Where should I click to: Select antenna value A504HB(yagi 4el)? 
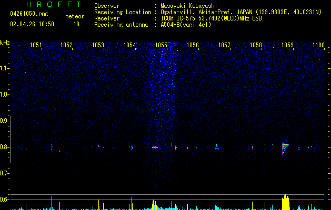click(186, 25)
